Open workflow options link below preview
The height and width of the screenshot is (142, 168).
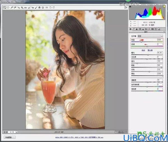(79, 137)
